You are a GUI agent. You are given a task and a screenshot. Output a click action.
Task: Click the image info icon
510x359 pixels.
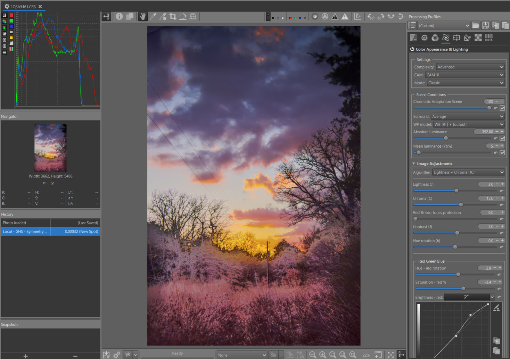pos(119,16)
